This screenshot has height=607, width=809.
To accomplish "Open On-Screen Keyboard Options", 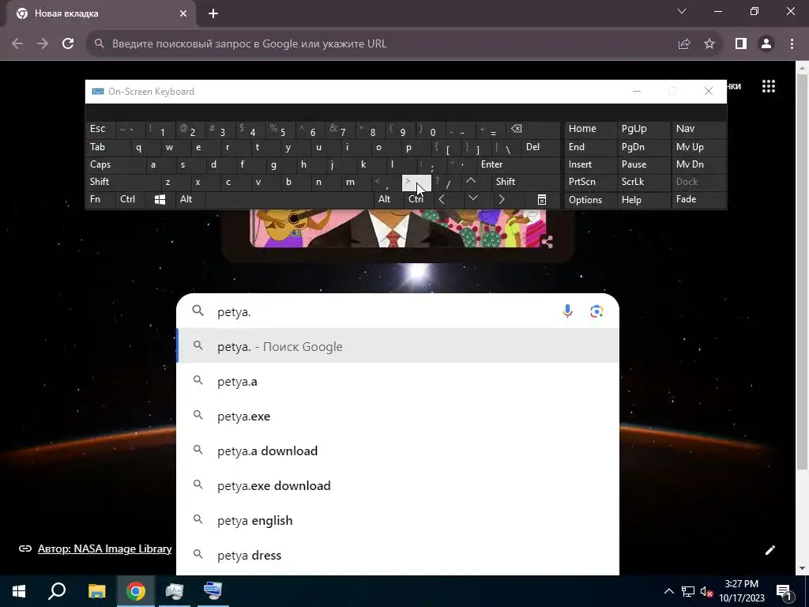I will 589,199.
